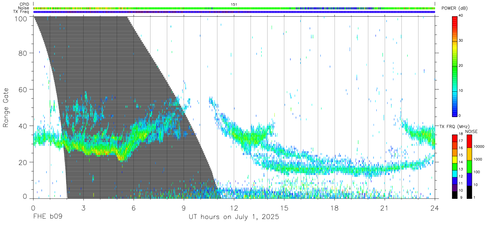This screenshot has width=489, height=225.
Task: Click the 80 label on the Range Gate axis
Action: click(23, 53)
